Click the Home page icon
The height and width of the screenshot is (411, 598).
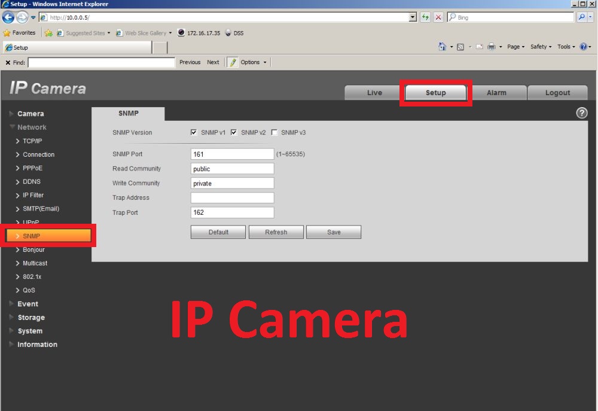click(x=442, y=47)
